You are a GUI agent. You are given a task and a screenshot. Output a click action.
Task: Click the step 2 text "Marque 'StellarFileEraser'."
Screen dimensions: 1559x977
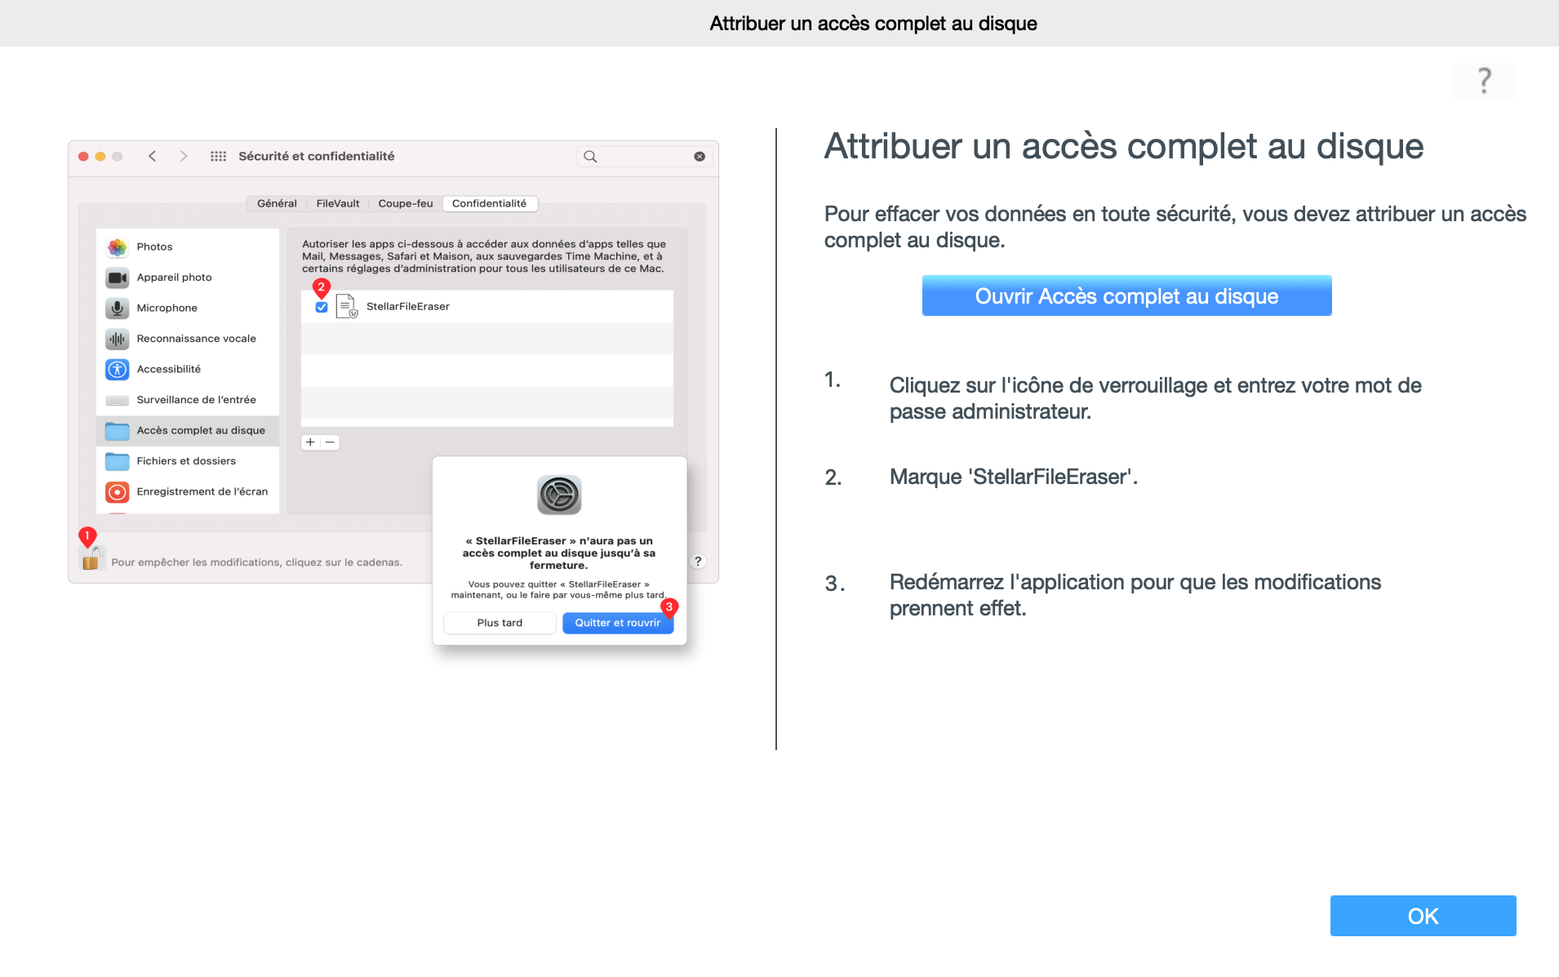[1013, 477]
